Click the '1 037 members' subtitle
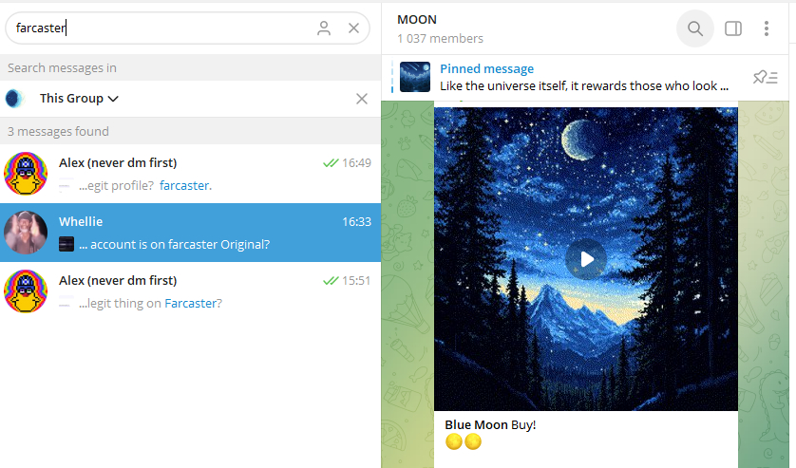 (x=440, y=39)
